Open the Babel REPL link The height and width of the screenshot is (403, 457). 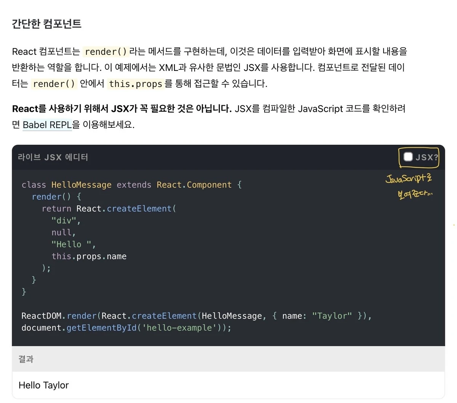pyautogui.click(x=47, y=125)
